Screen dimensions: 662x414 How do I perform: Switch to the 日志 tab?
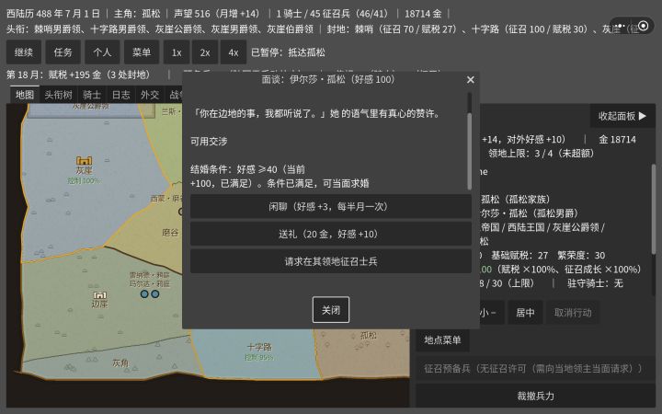pyautogui.click(x=120, y=95)
